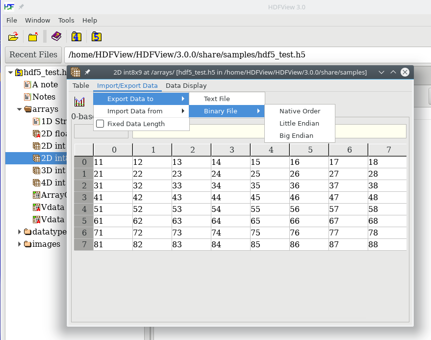Click the pin icon in main title bar
The image size is (431, 340).
click(x=21, y=7)
